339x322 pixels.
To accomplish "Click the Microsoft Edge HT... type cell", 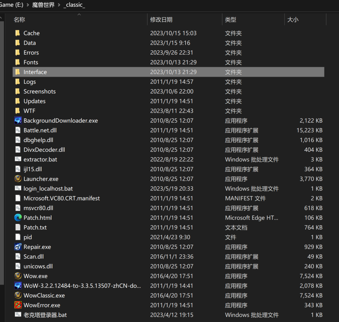I will 252,218.
